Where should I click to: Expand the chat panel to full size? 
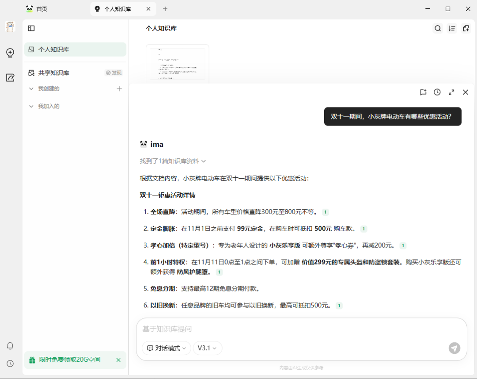[x=451, y=92]
